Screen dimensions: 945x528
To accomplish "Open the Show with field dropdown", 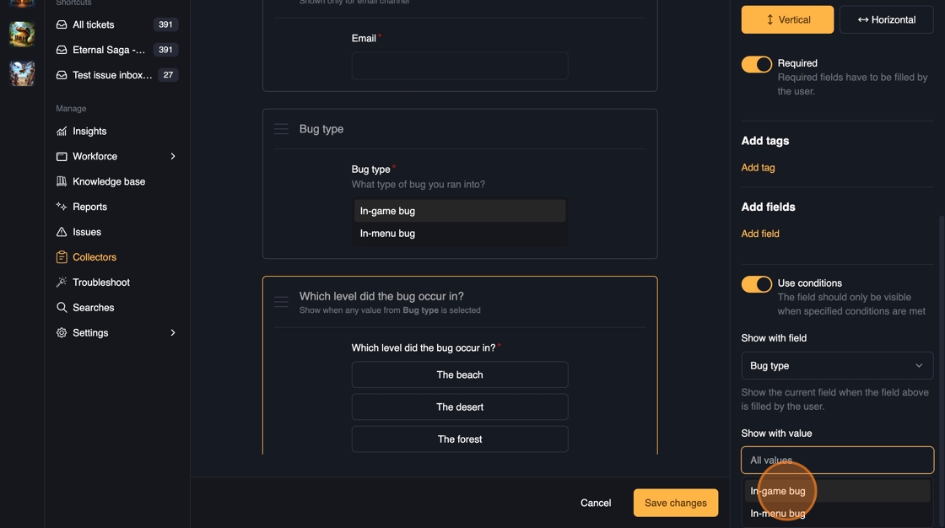I will pos(837,366).
